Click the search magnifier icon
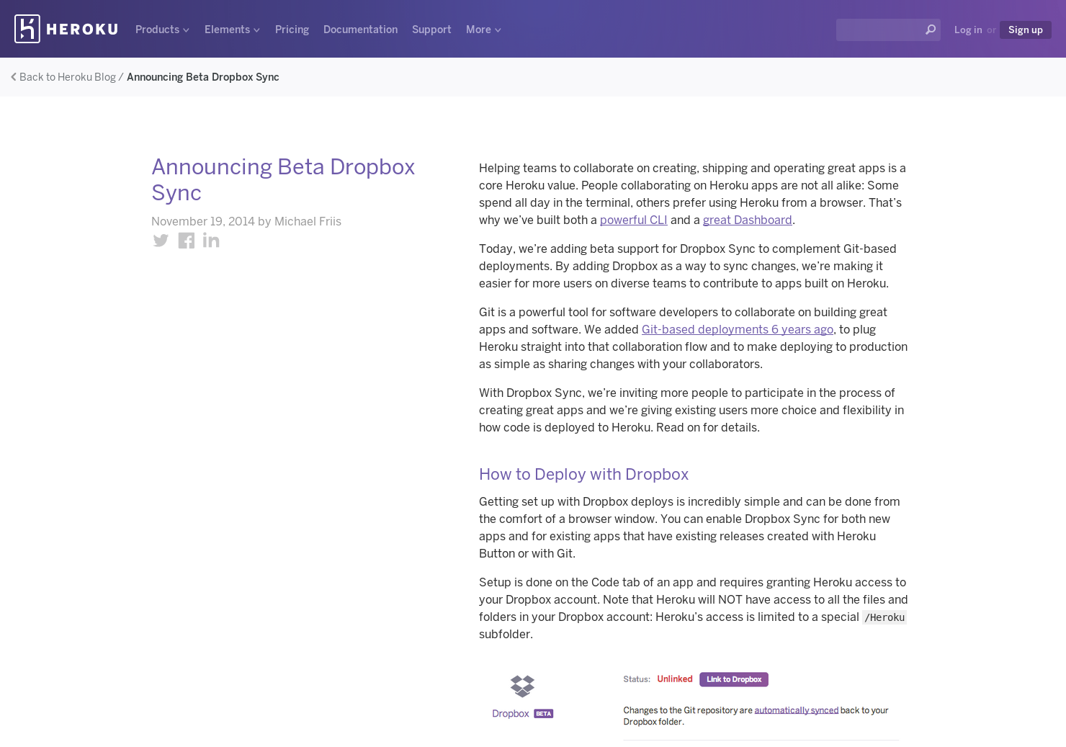The image size is (1066, 747). point(930,30)
